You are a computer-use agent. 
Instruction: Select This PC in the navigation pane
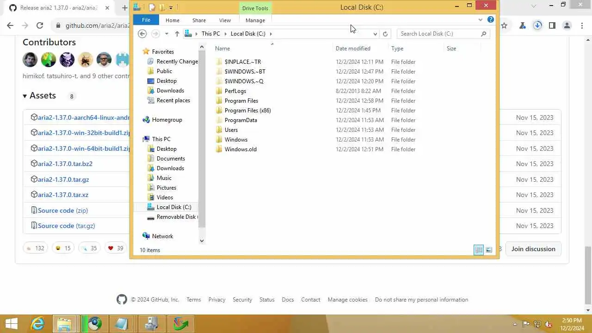pyautogui.click(x=161, y=139)
